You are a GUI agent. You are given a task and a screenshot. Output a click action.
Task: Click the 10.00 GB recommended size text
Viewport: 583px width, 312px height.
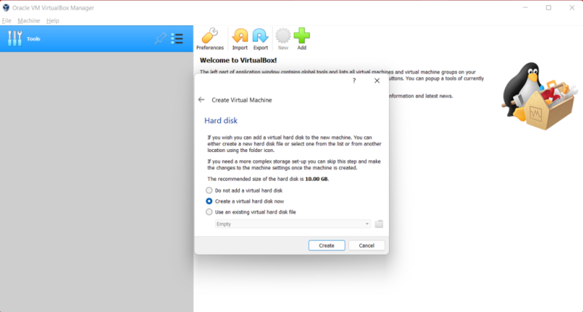tap(316, 179)
